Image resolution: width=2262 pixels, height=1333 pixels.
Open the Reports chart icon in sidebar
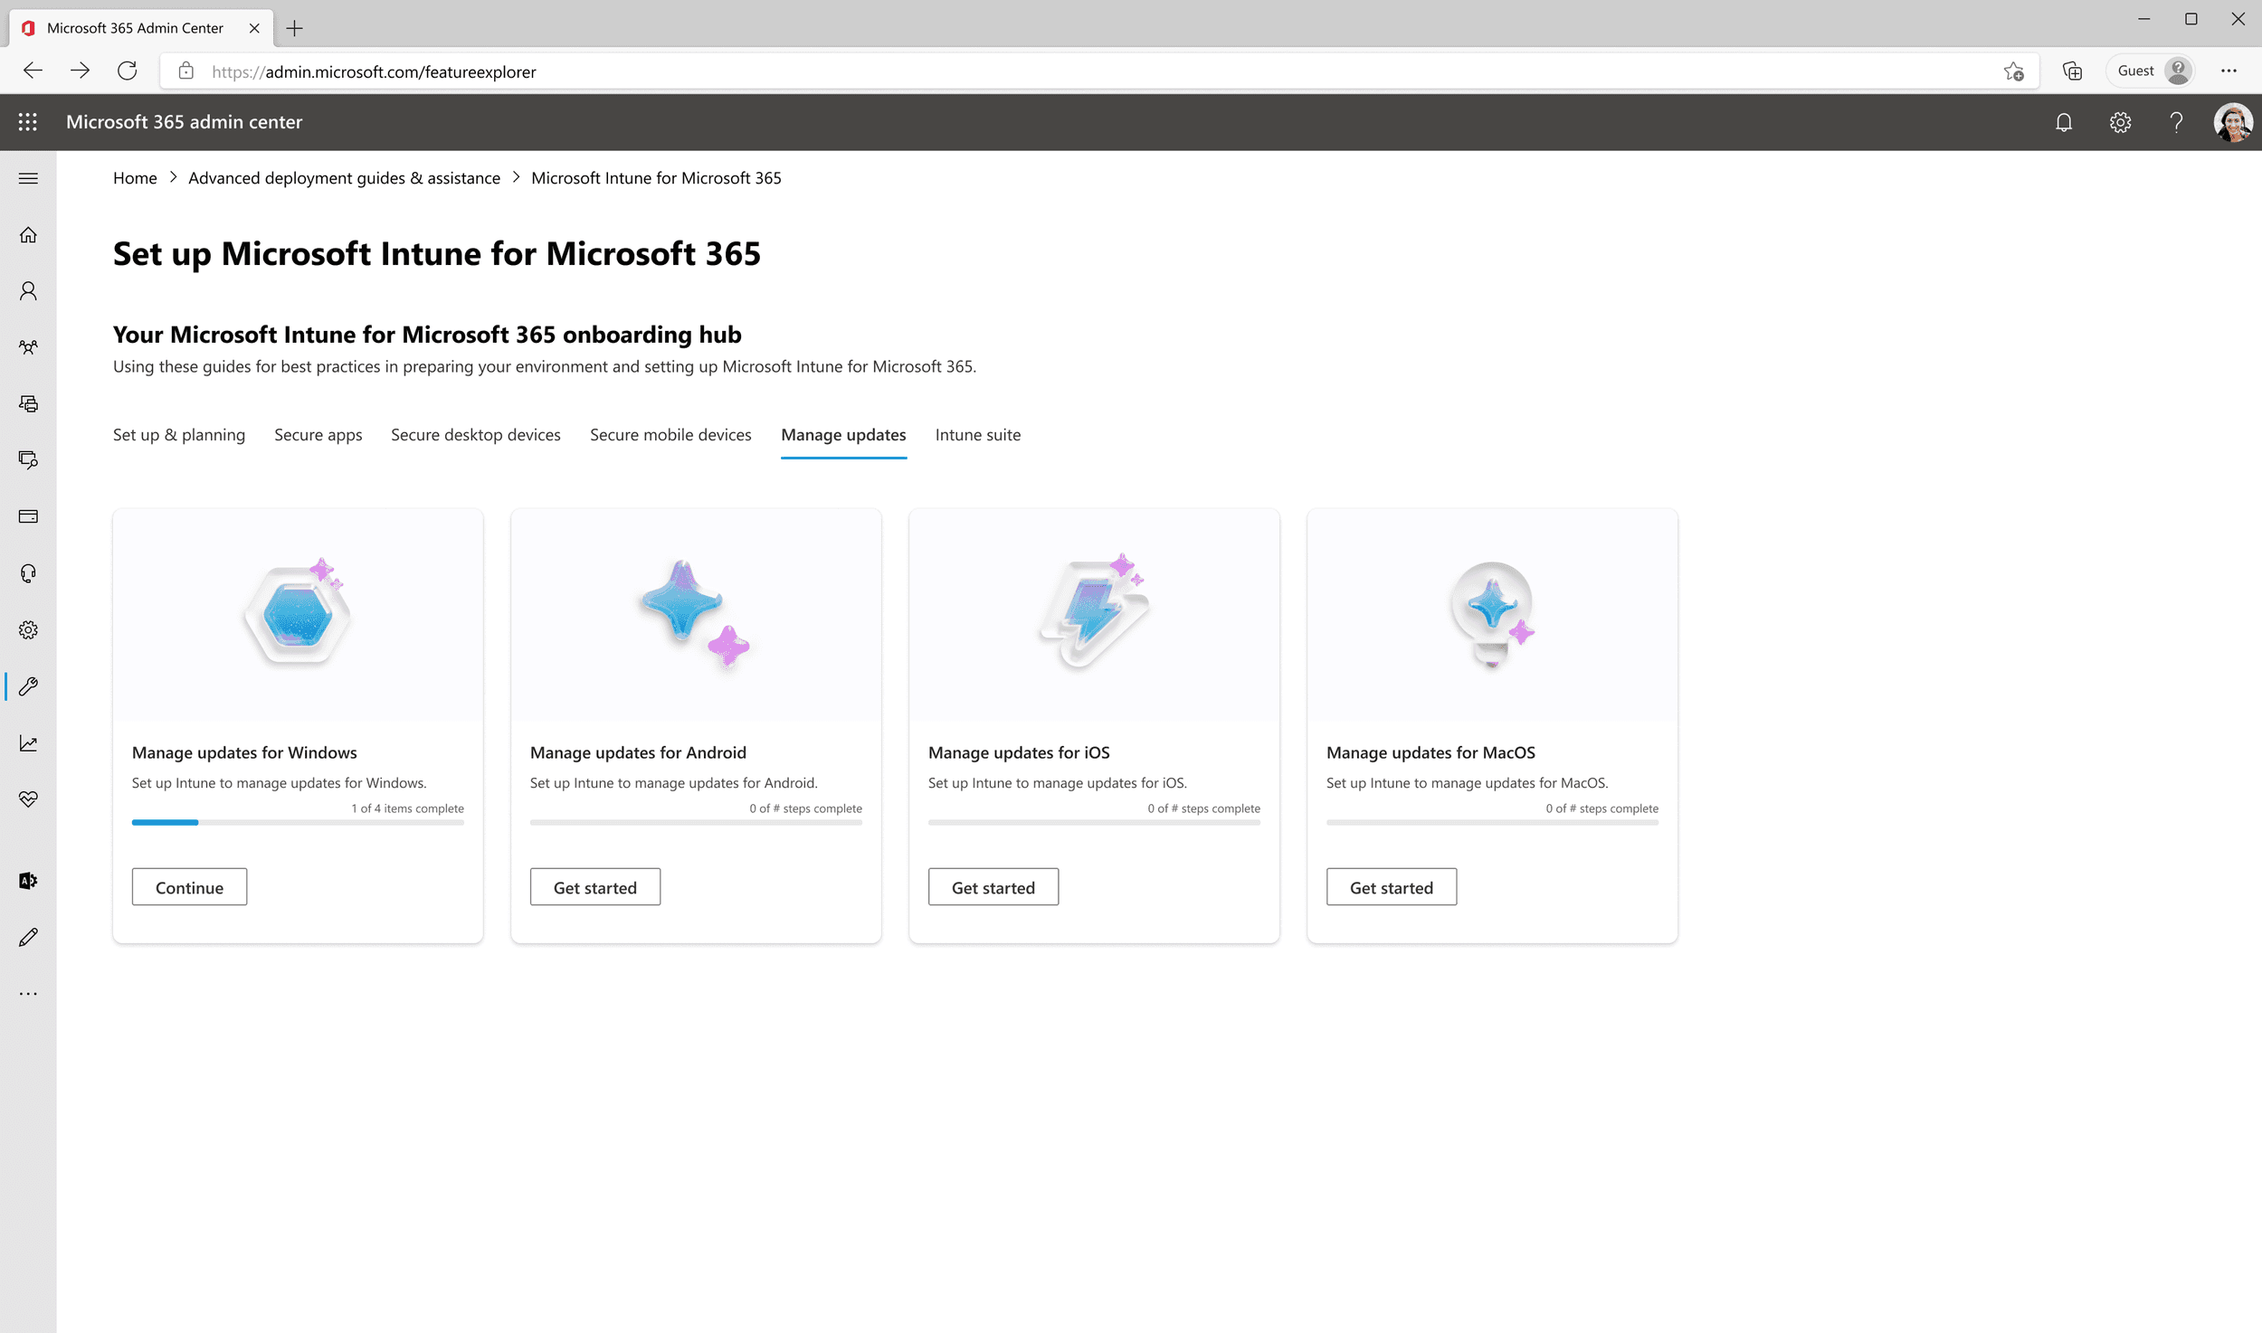click(x=28, y=743)
